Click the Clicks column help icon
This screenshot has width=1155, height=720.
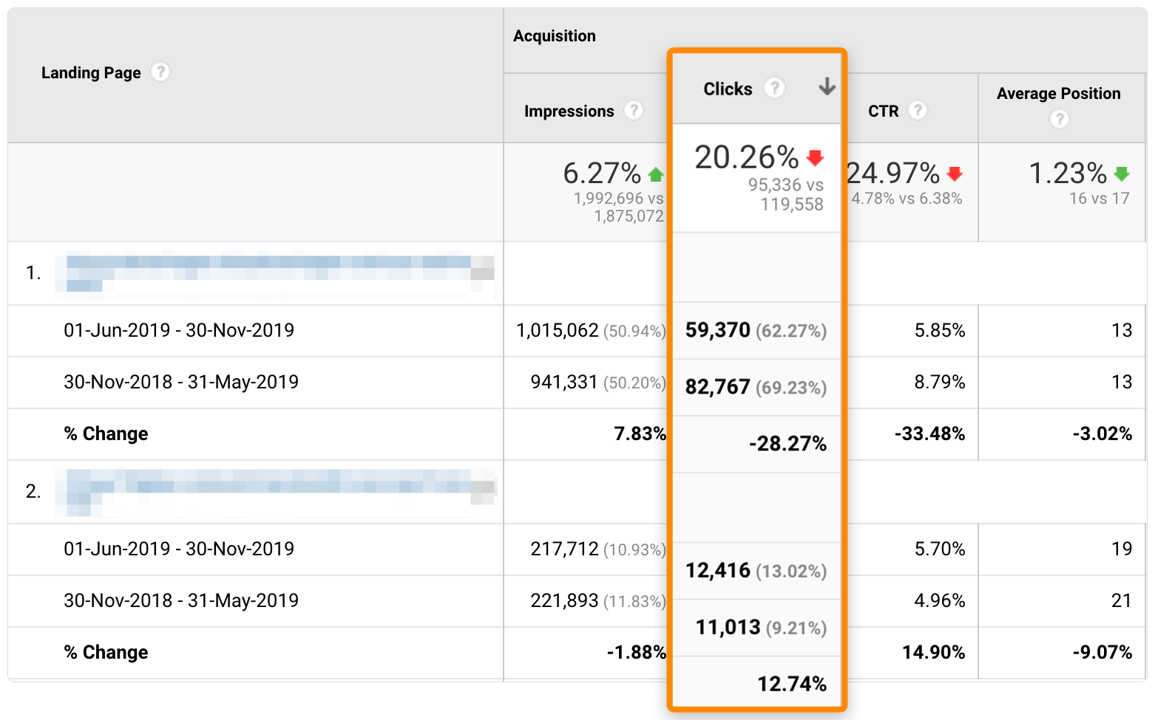tap(774, 89)
